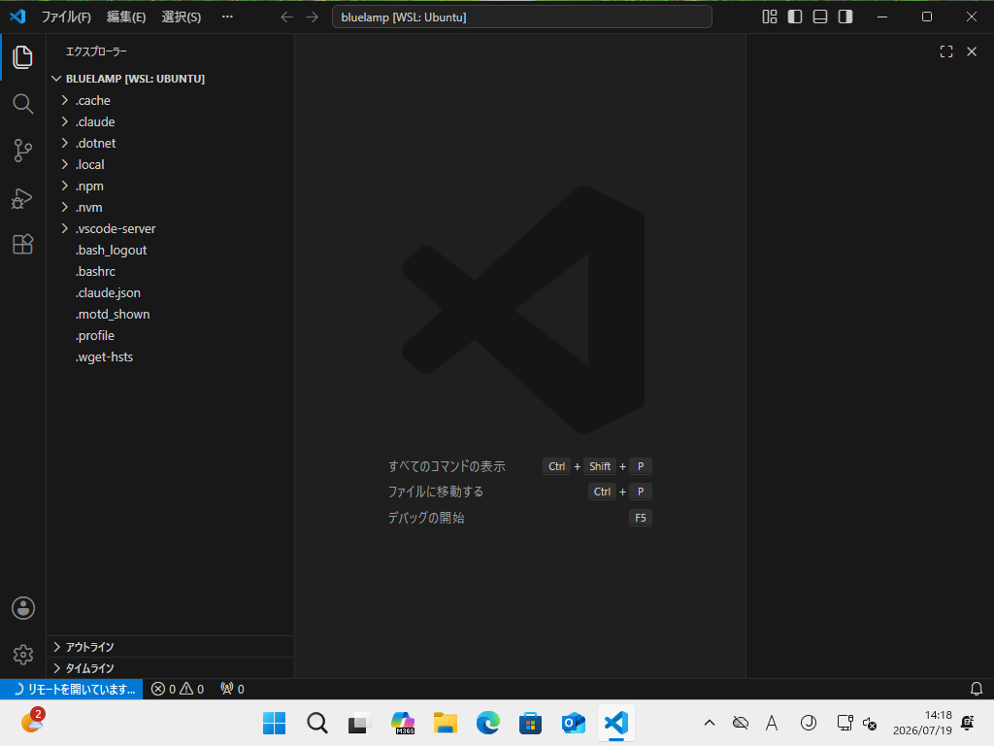Click the ports forwarded status indicator

tap(232, 689)
